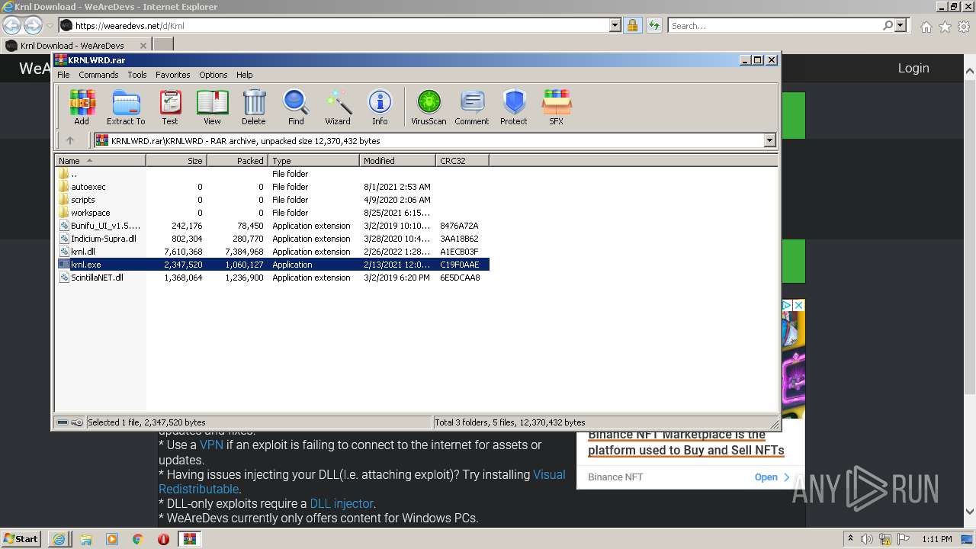The width and height of the screenshot is (976, 549).
Task: Click the security lock icon in address bar
Action: tap(632, 25)
